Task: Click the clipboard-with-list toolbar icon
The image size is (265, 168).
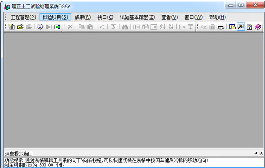Action: pos(145,27)
